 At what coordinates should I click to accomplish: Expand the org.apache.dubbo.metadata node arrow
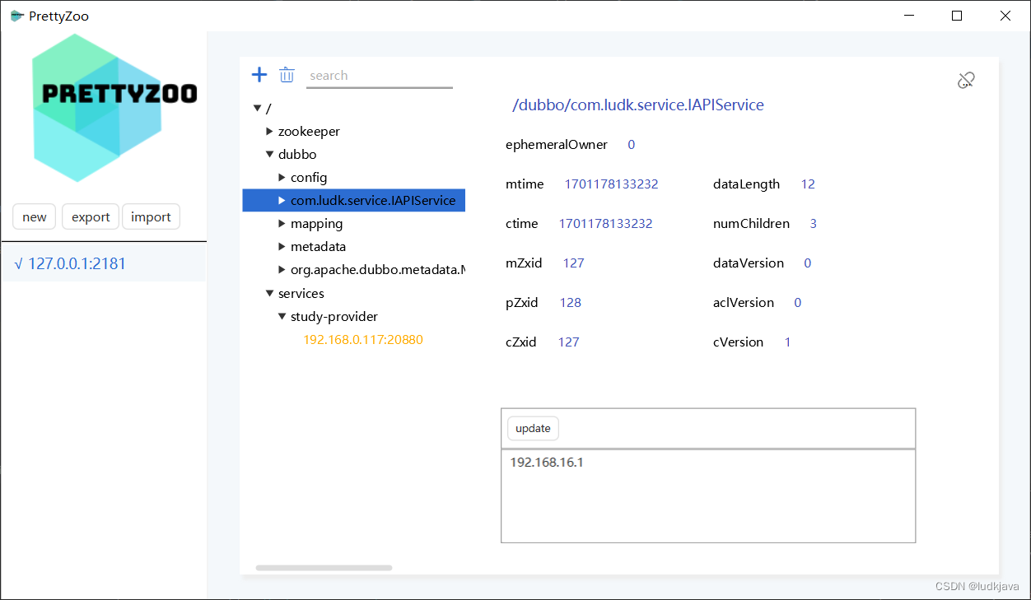tap(282, 269)
